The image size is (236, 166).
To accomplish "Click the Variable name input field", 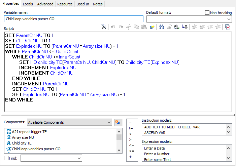I will point(74,19).
